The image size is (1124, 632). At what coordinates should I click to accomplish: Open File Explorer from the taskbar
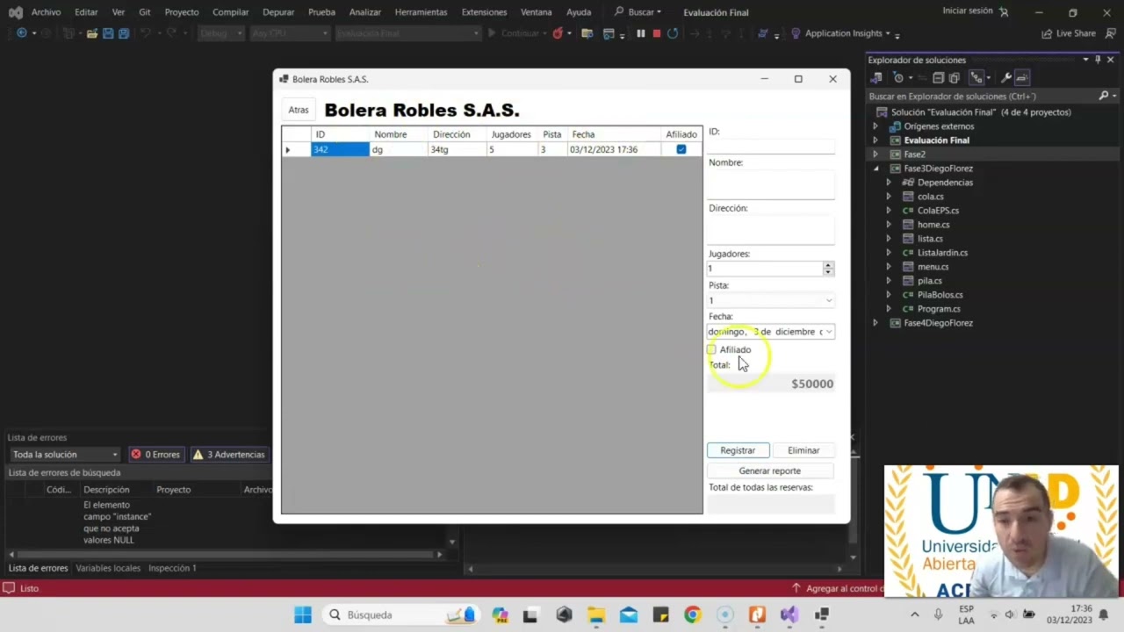point(596,614)
